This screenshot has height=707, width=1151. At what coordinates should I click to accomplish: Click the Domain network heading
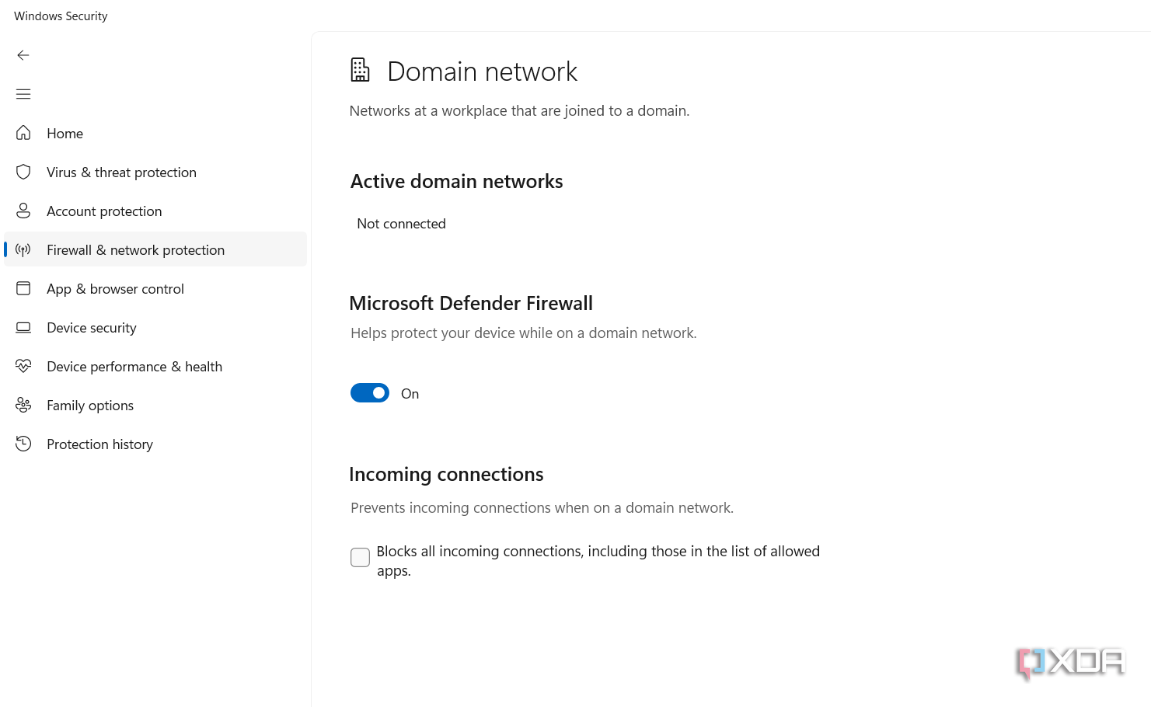[x=482, y=71]
